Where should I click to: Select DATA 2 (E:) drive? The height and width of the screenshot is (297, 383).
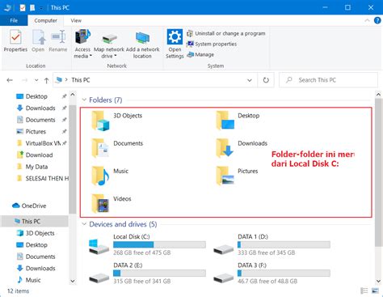point(147,273)
